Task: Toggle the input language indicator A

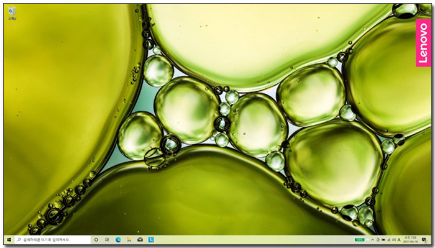Action: [x=399, y=240]
